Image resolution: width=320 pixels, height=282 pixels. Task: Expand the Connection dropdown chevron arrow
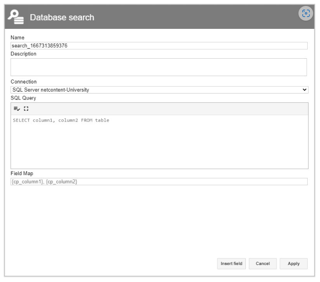pyautogui.click(x=304, y=90)
